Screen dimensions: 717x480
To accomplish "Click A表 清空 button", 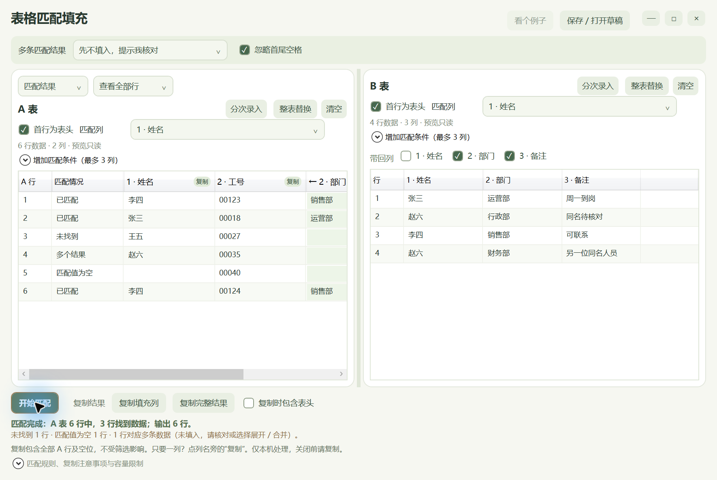I will pos(334,109).
